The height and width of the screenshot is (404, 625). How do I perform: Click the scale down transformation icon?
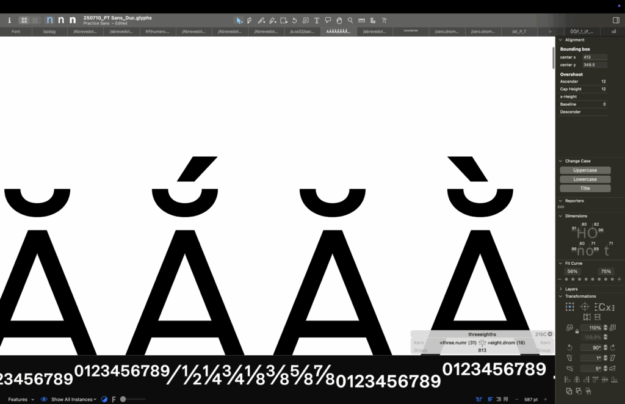pyautogui.click(x=569, y=328)
